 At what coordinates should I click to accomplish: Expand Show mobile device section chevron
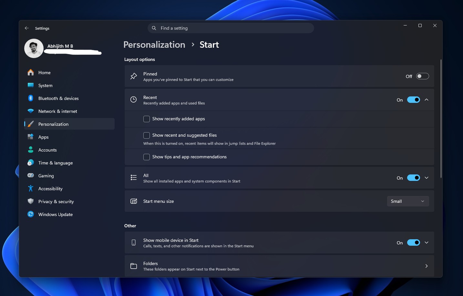tap(426, 242)
